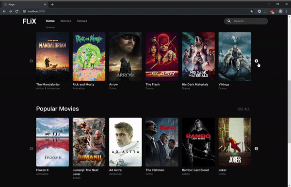Move Popular Movies carousel to the left

point(32,148)
